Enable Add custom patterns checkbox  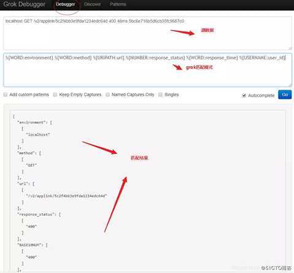point(6,94)
